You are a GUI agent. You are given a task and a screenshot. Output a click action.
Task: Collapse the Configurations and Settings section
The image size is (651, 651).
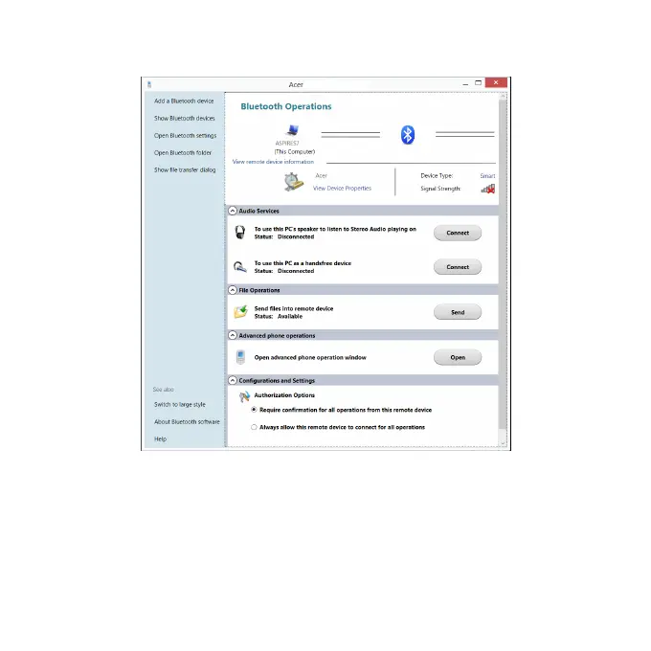233,381
